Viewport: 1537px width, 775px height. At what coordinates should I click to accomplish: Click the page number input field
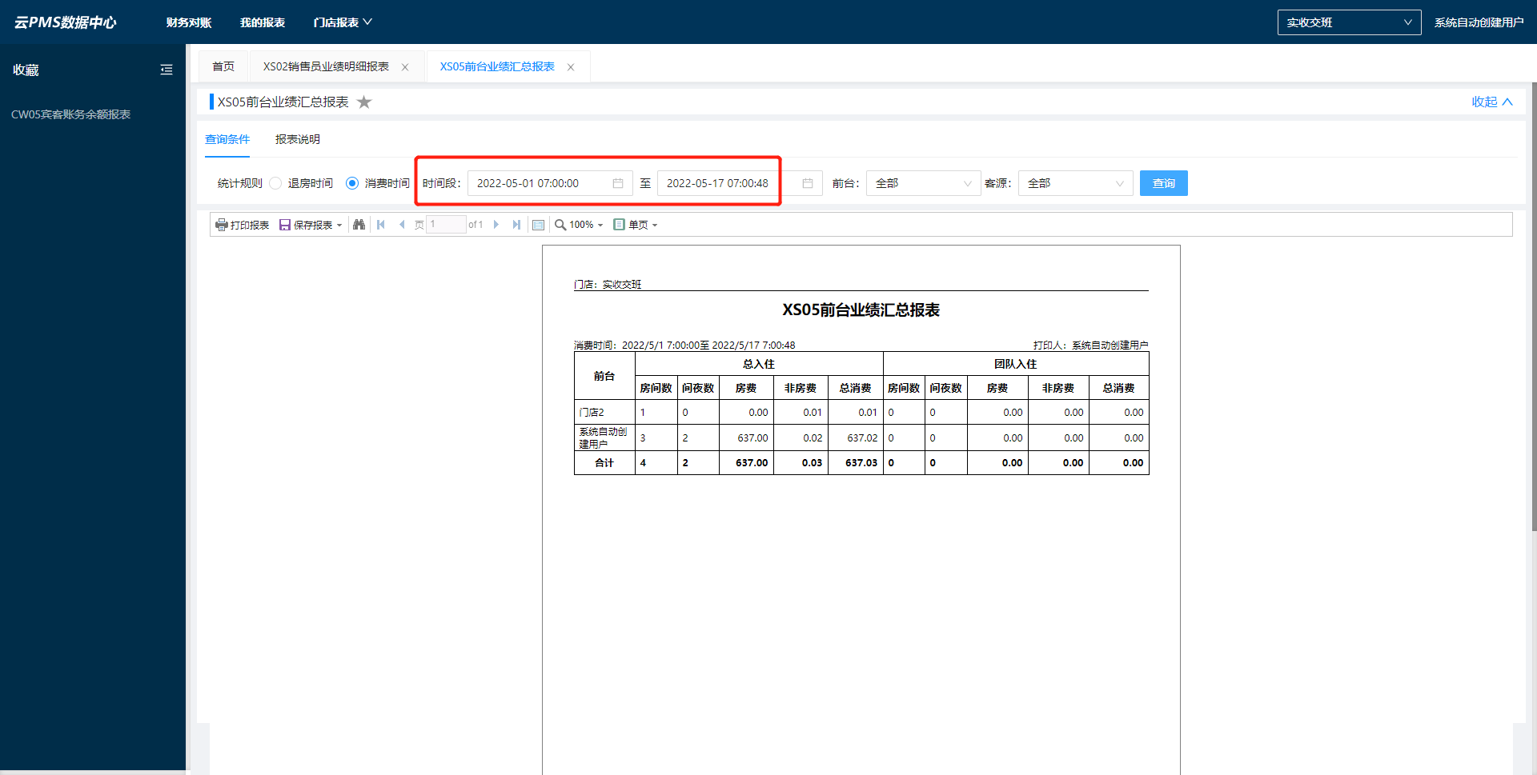pos(446,225)
